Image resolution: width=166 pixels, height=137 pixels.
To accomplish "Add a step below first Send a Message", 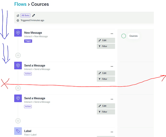I will 18,88.
